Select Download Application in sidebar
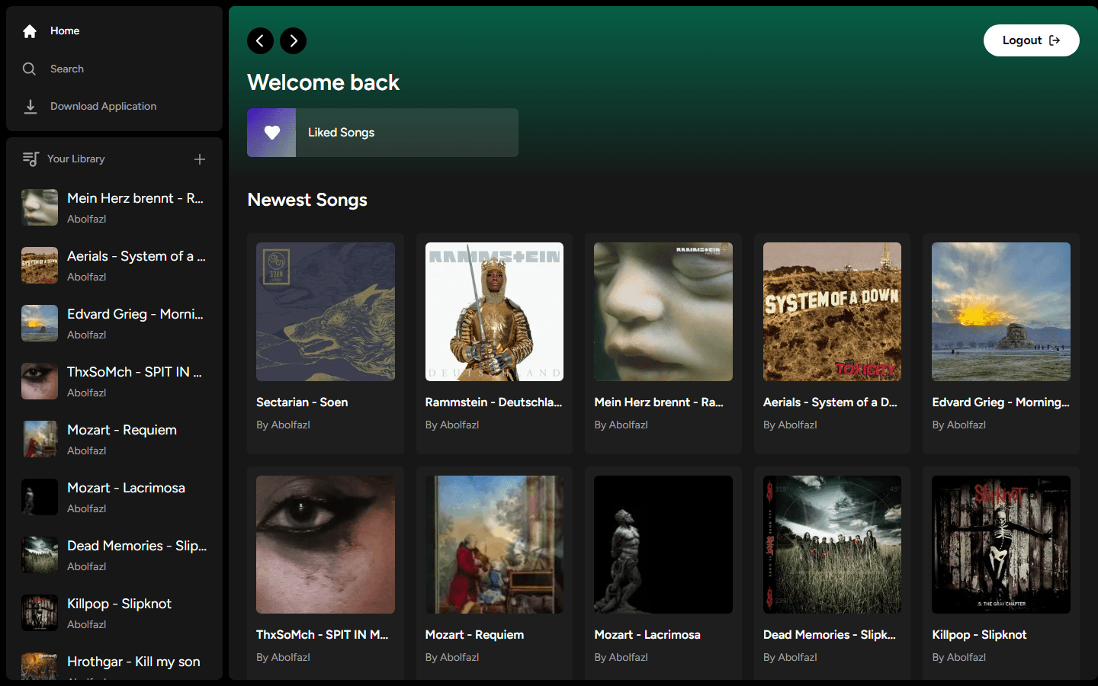The width and height of the screenshot is (1098, 686). point(114,107)
